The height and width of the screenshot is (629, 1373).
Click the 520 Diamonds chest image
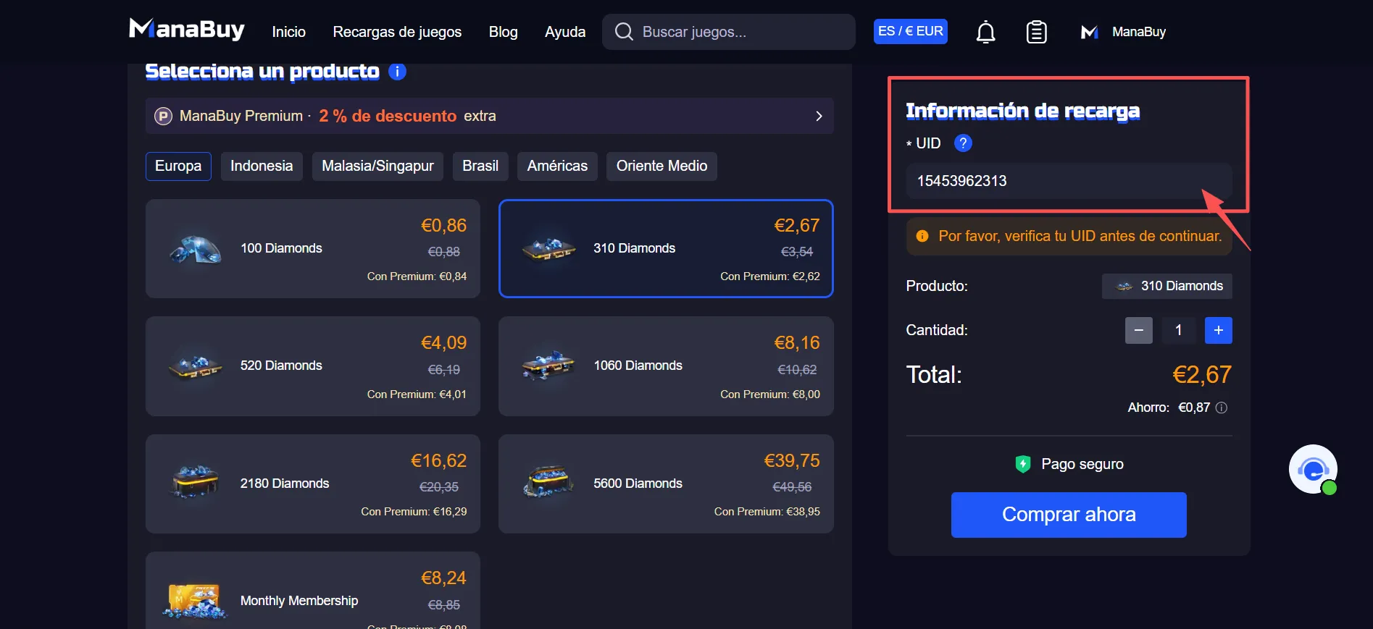[195, 366]
